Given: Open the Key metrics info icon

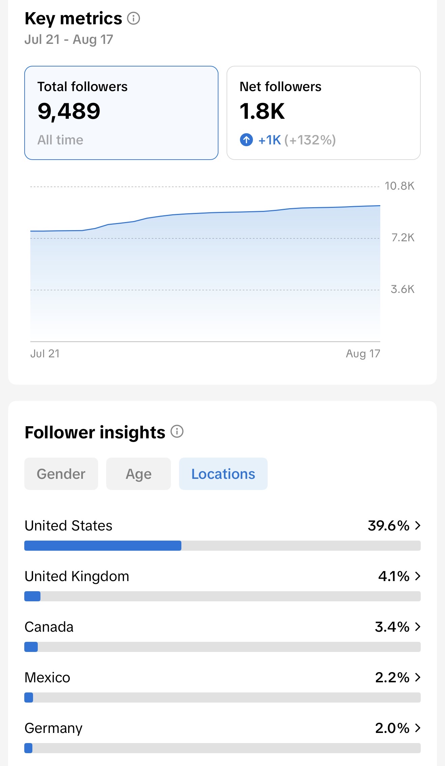Looking at the screenshot, I should [133, 18].
